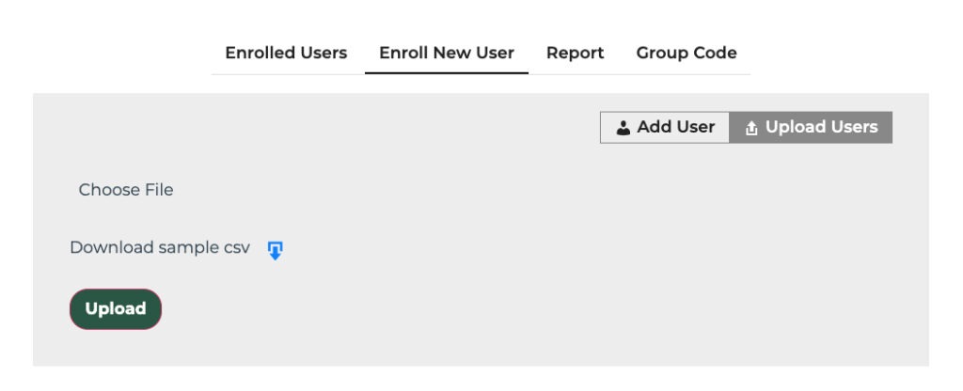The height and width of the screenshot is (391, 963).
Task: View the list of Enrolled Users
Action: point(286,53)
